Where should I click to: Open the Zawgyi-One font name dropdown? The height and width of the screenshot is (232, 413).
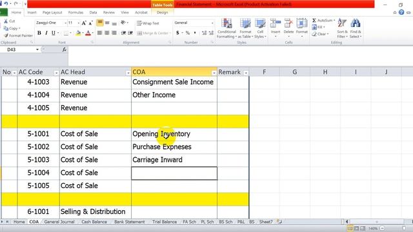65,23
